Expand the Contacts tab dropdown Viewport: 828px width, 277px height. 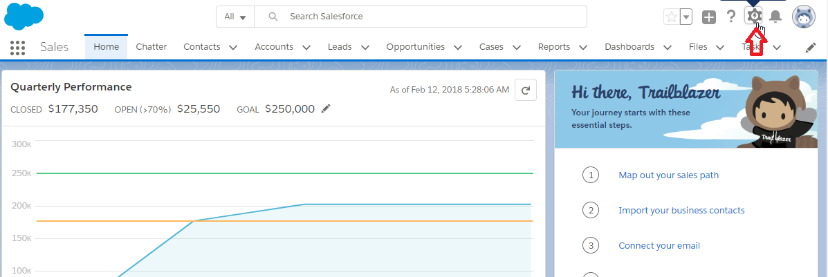click(x=233, y=48)
